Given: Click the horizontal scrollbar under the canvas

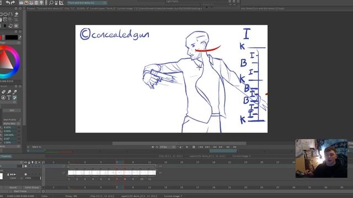Looking at the screenshot, I should [x=179, y=143].
